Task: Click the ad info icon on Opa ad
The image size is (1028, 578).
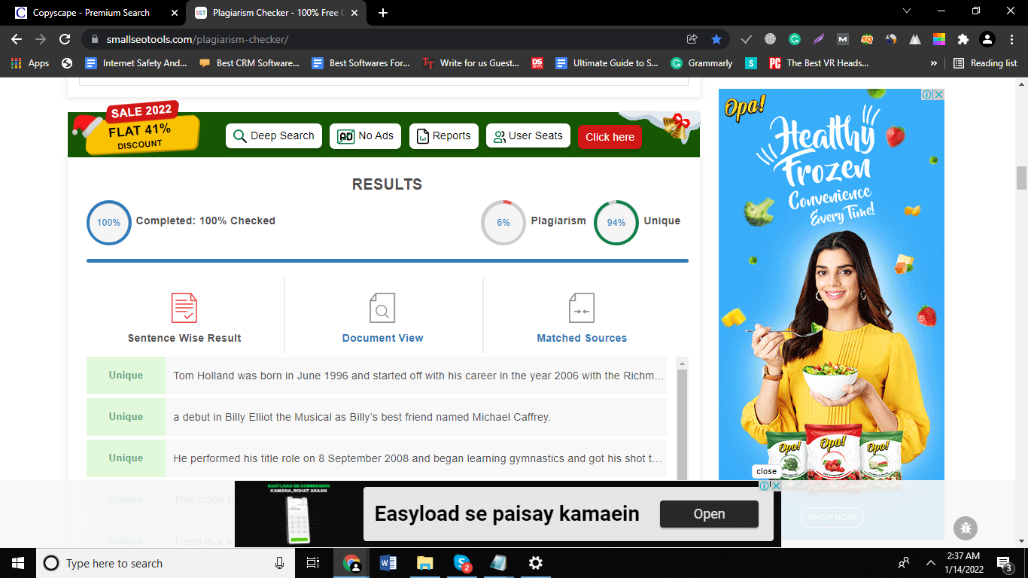Action: pos(927,95)
